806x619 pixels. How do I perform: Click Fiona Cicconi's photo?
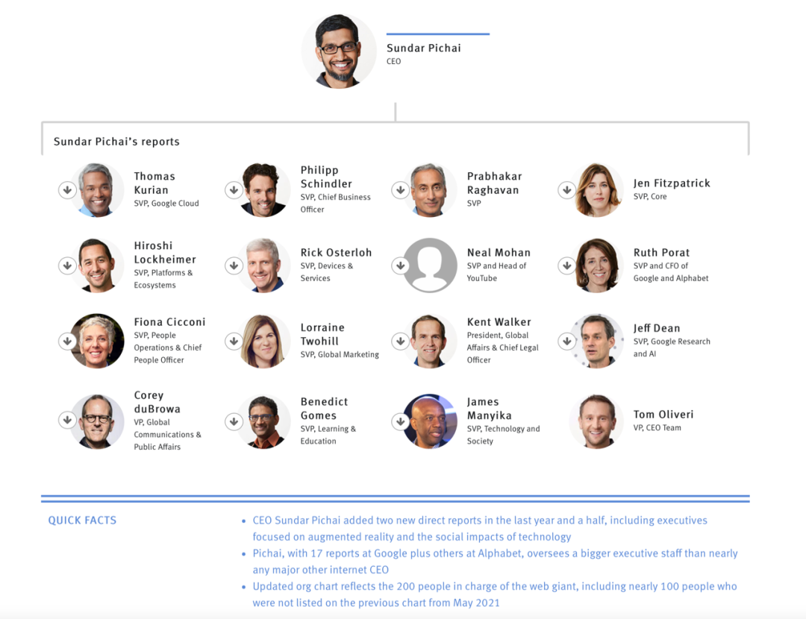click(97, 341)
